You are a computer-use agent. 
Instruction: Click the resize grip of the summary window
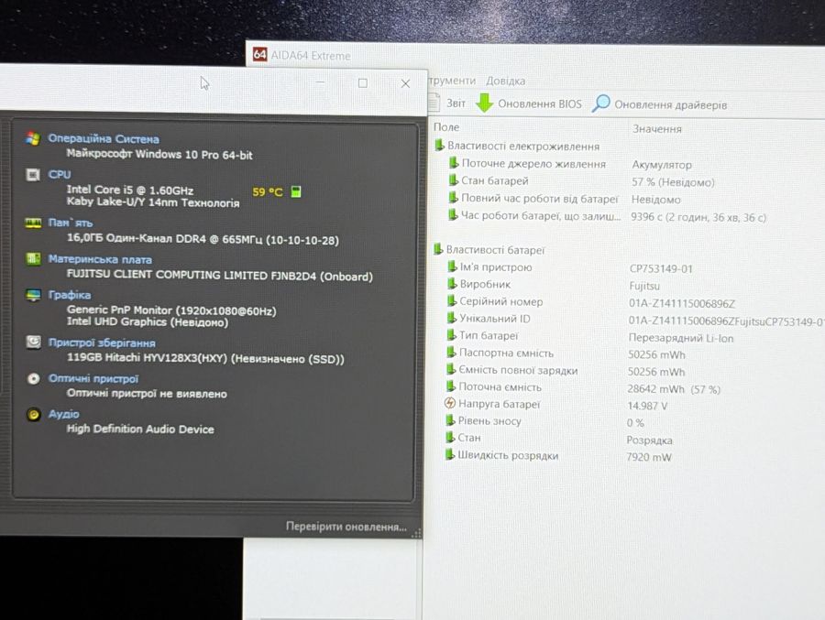pyautogui.click(x=417, y=533)
